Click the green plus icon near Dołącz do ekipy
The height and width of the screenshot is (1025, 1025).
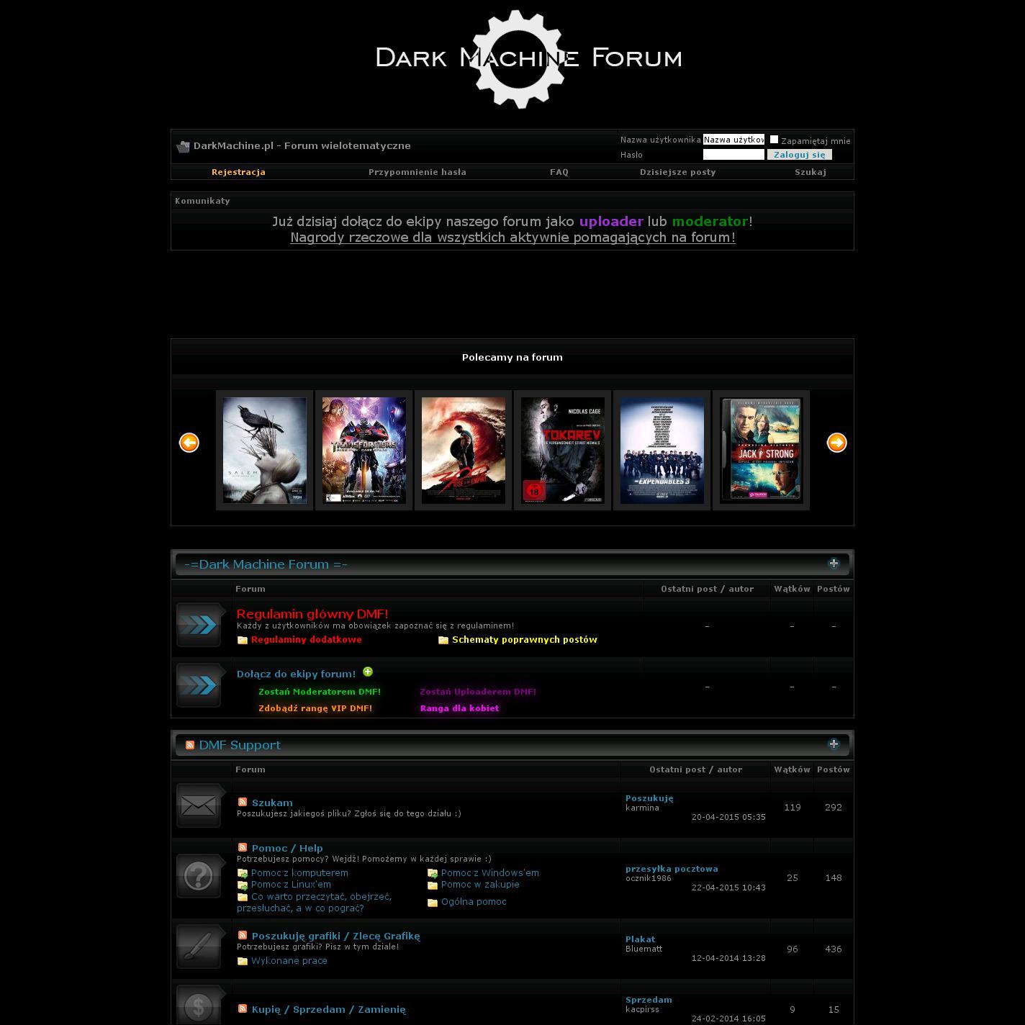[368, 672]
